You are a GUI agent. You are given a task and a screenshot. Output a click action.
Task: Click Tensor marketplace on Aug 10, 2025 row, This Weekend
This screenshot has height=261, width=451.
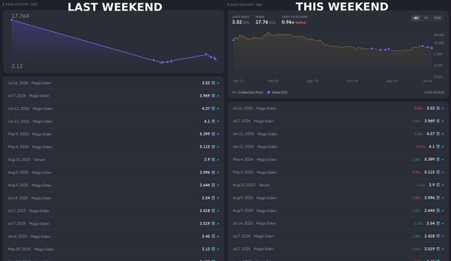click(x=264, y=185)
